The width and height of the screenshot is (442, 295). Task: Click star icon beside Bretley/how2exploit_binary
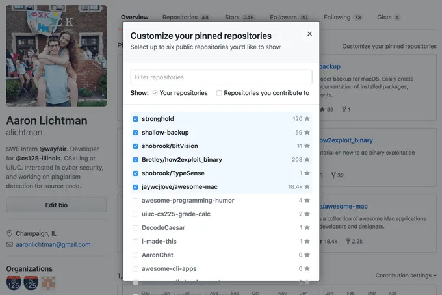point(307,160)
